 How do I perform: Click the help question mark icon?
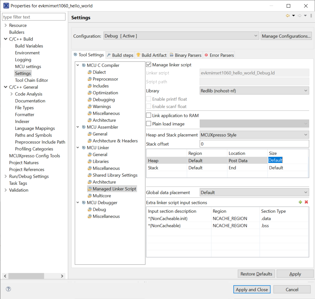pos(9,289)
